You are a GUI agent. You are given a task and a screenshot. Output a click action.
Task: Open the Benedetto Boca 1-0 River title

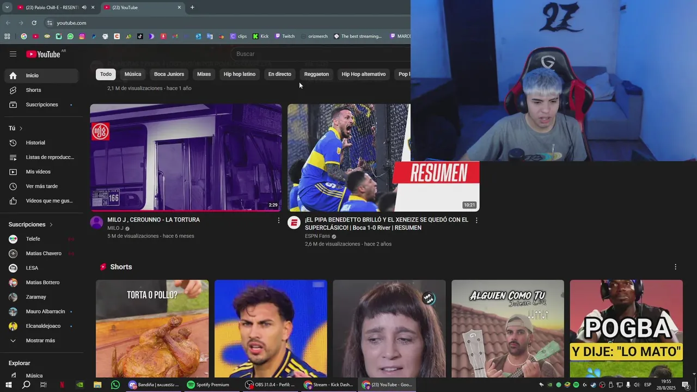click(387, 224)
